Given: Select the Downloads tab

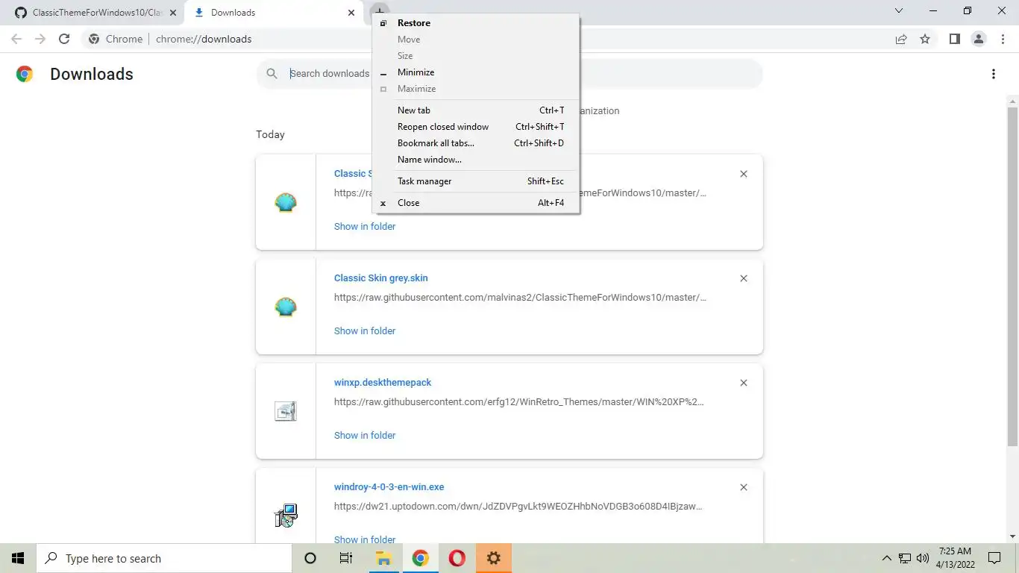Looking at the screenshot, I should [275, 13].
